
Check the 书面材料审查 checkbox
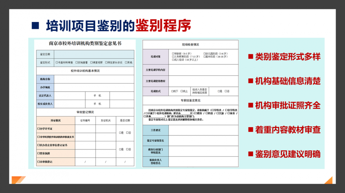click(x=56, y=63)
